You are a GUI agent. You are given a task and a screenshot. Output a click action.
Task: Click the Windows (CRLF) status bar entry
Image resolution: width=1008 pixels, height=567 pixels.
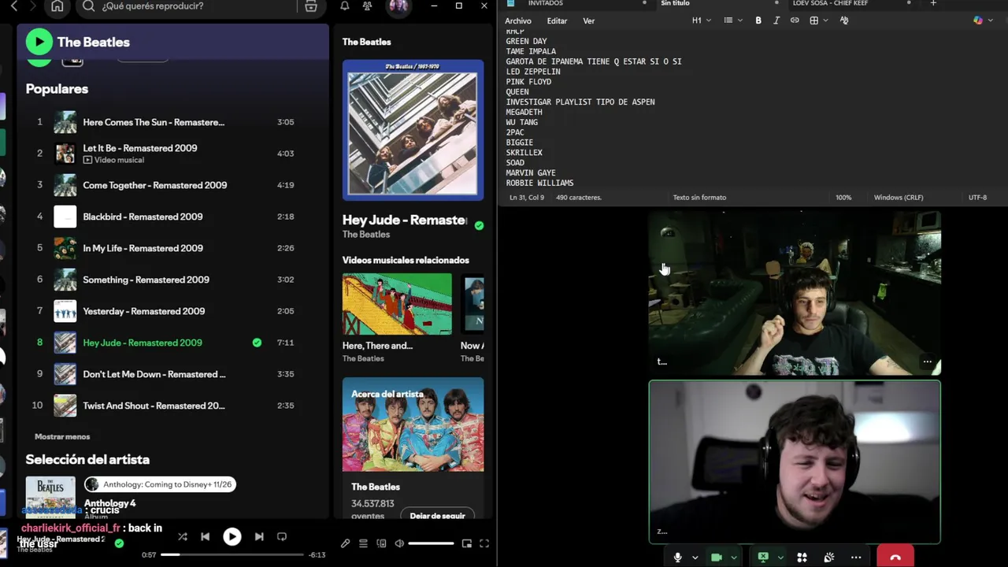tap(899, 198)
